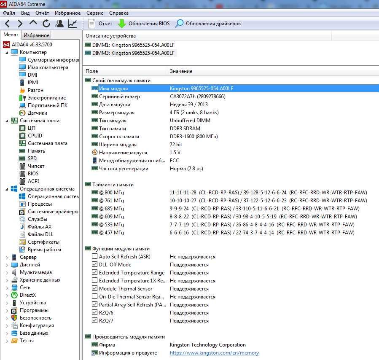379x360 pixels.
Task: Click the Обновления драйверов magnifier icon
Action: pyautogui.click(x=179, y=24)
